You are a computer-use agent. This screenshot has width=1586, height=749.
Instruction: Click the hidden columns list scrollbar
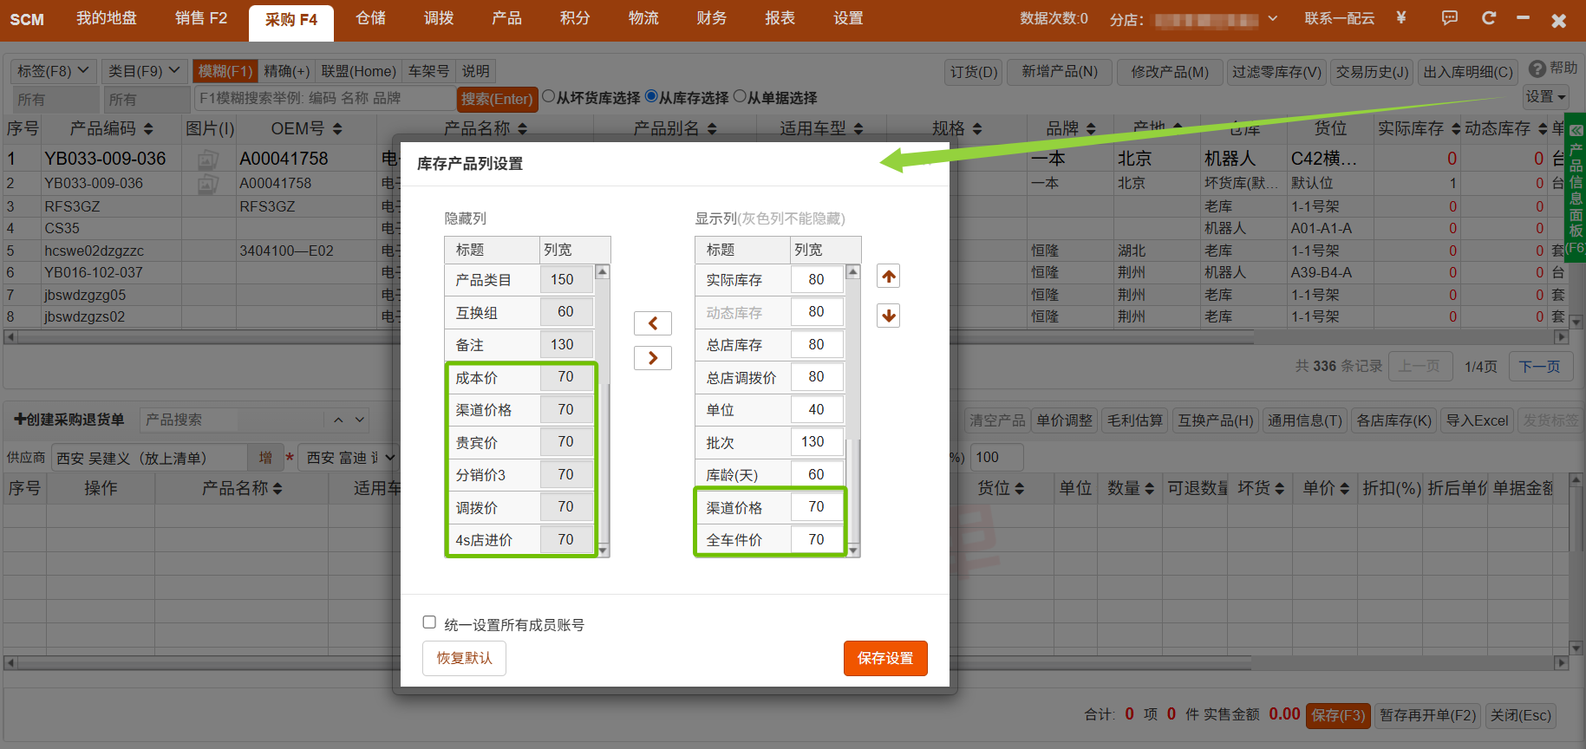pos(603,411)
